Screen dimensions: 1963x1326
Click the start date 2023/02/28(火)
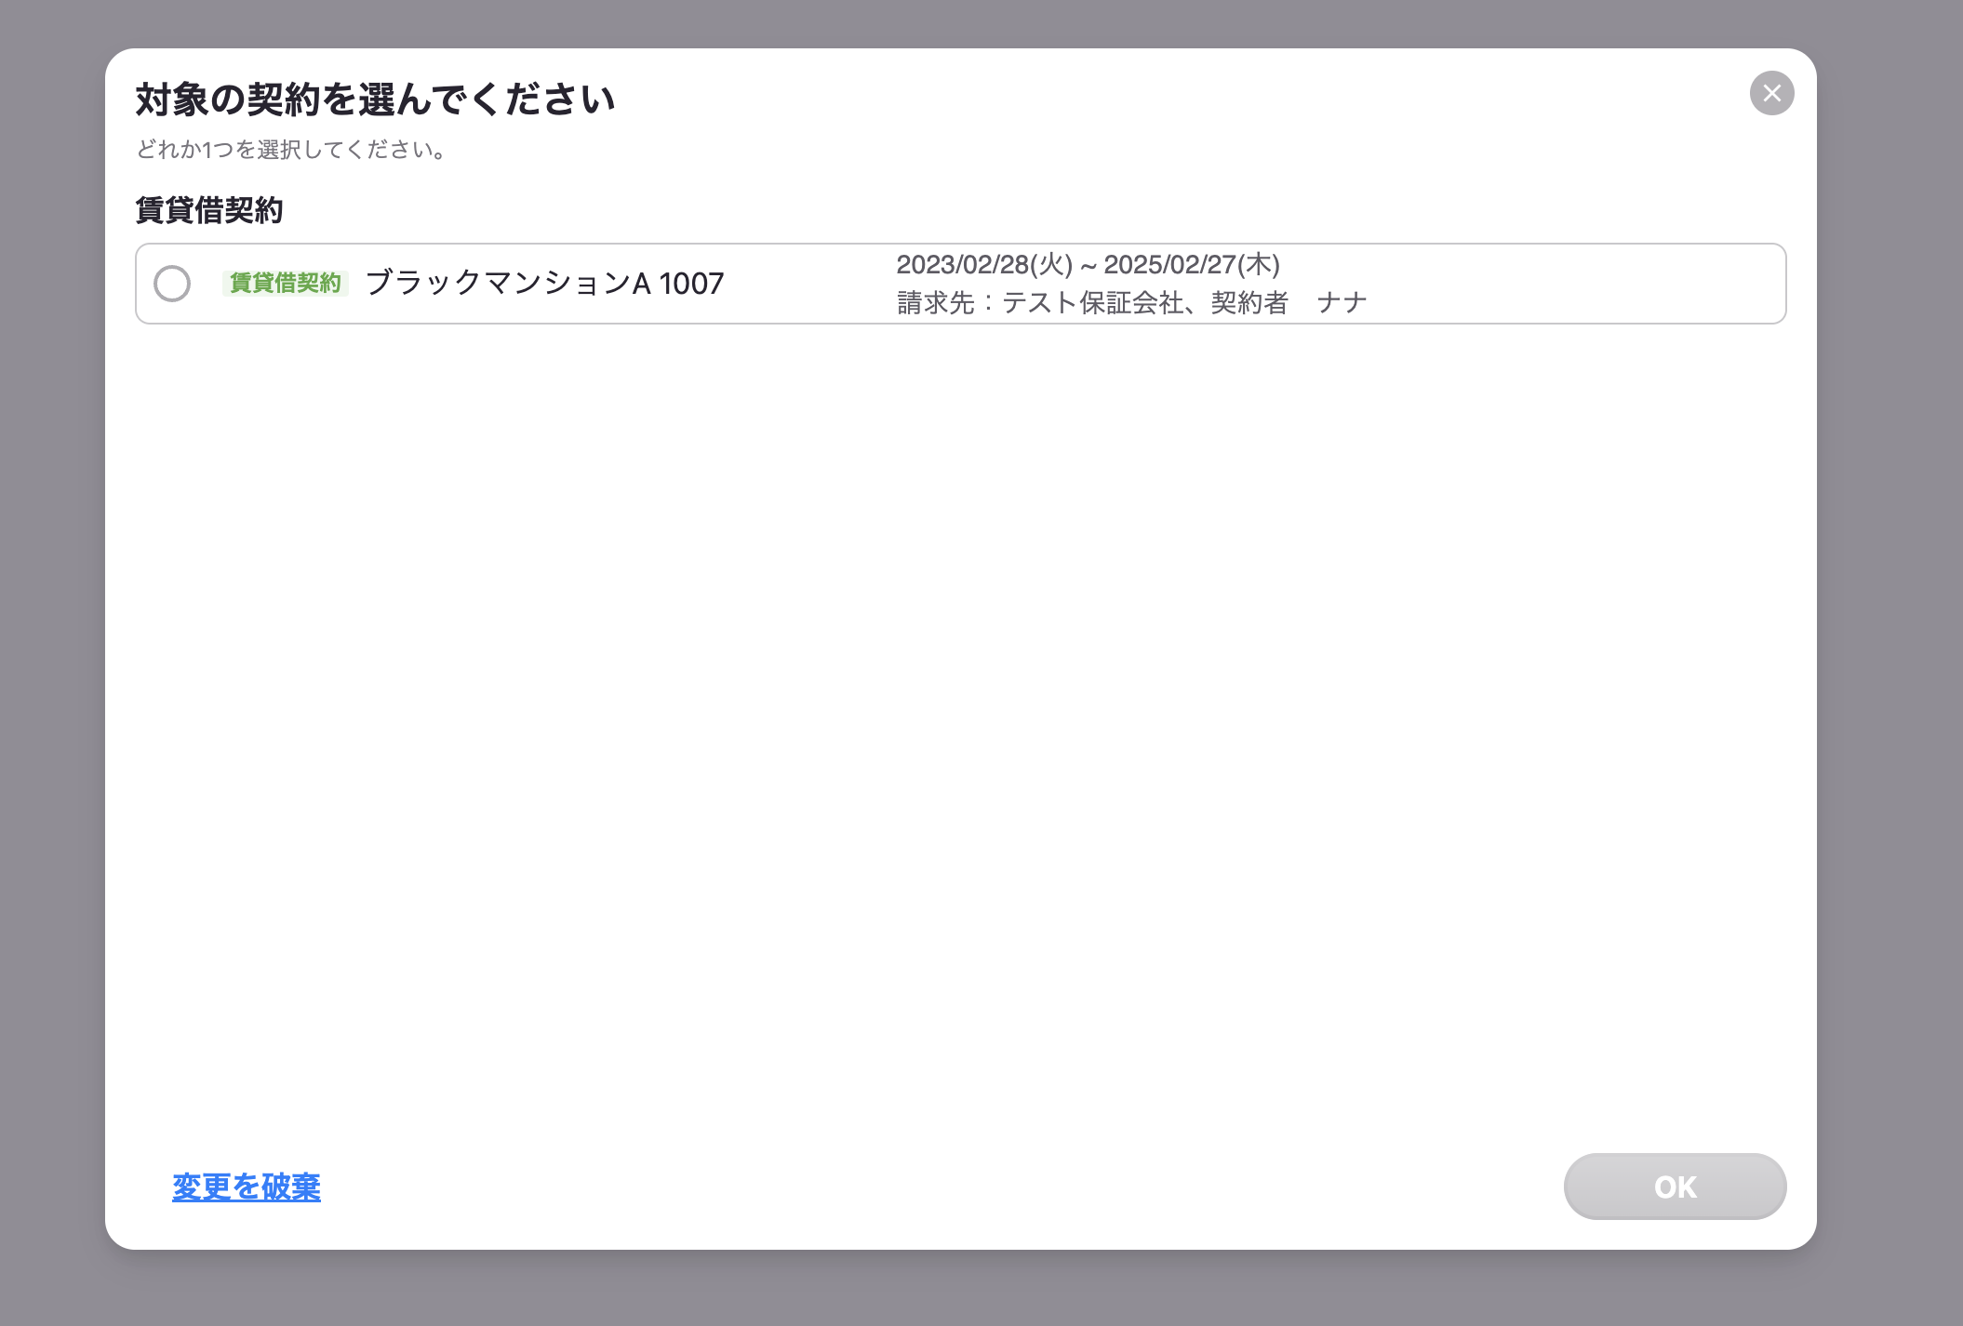984,265
